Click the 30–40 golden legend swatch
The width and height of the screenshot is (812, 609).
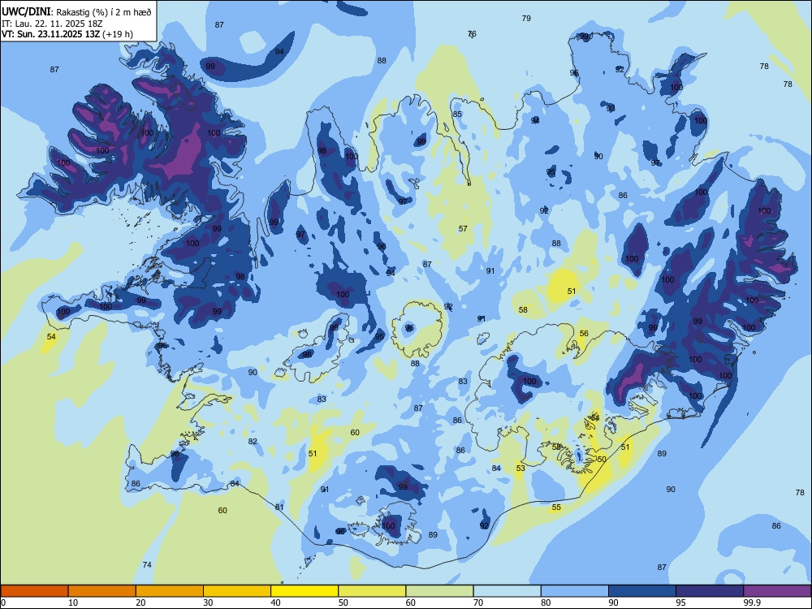click(x=237, y=591)
